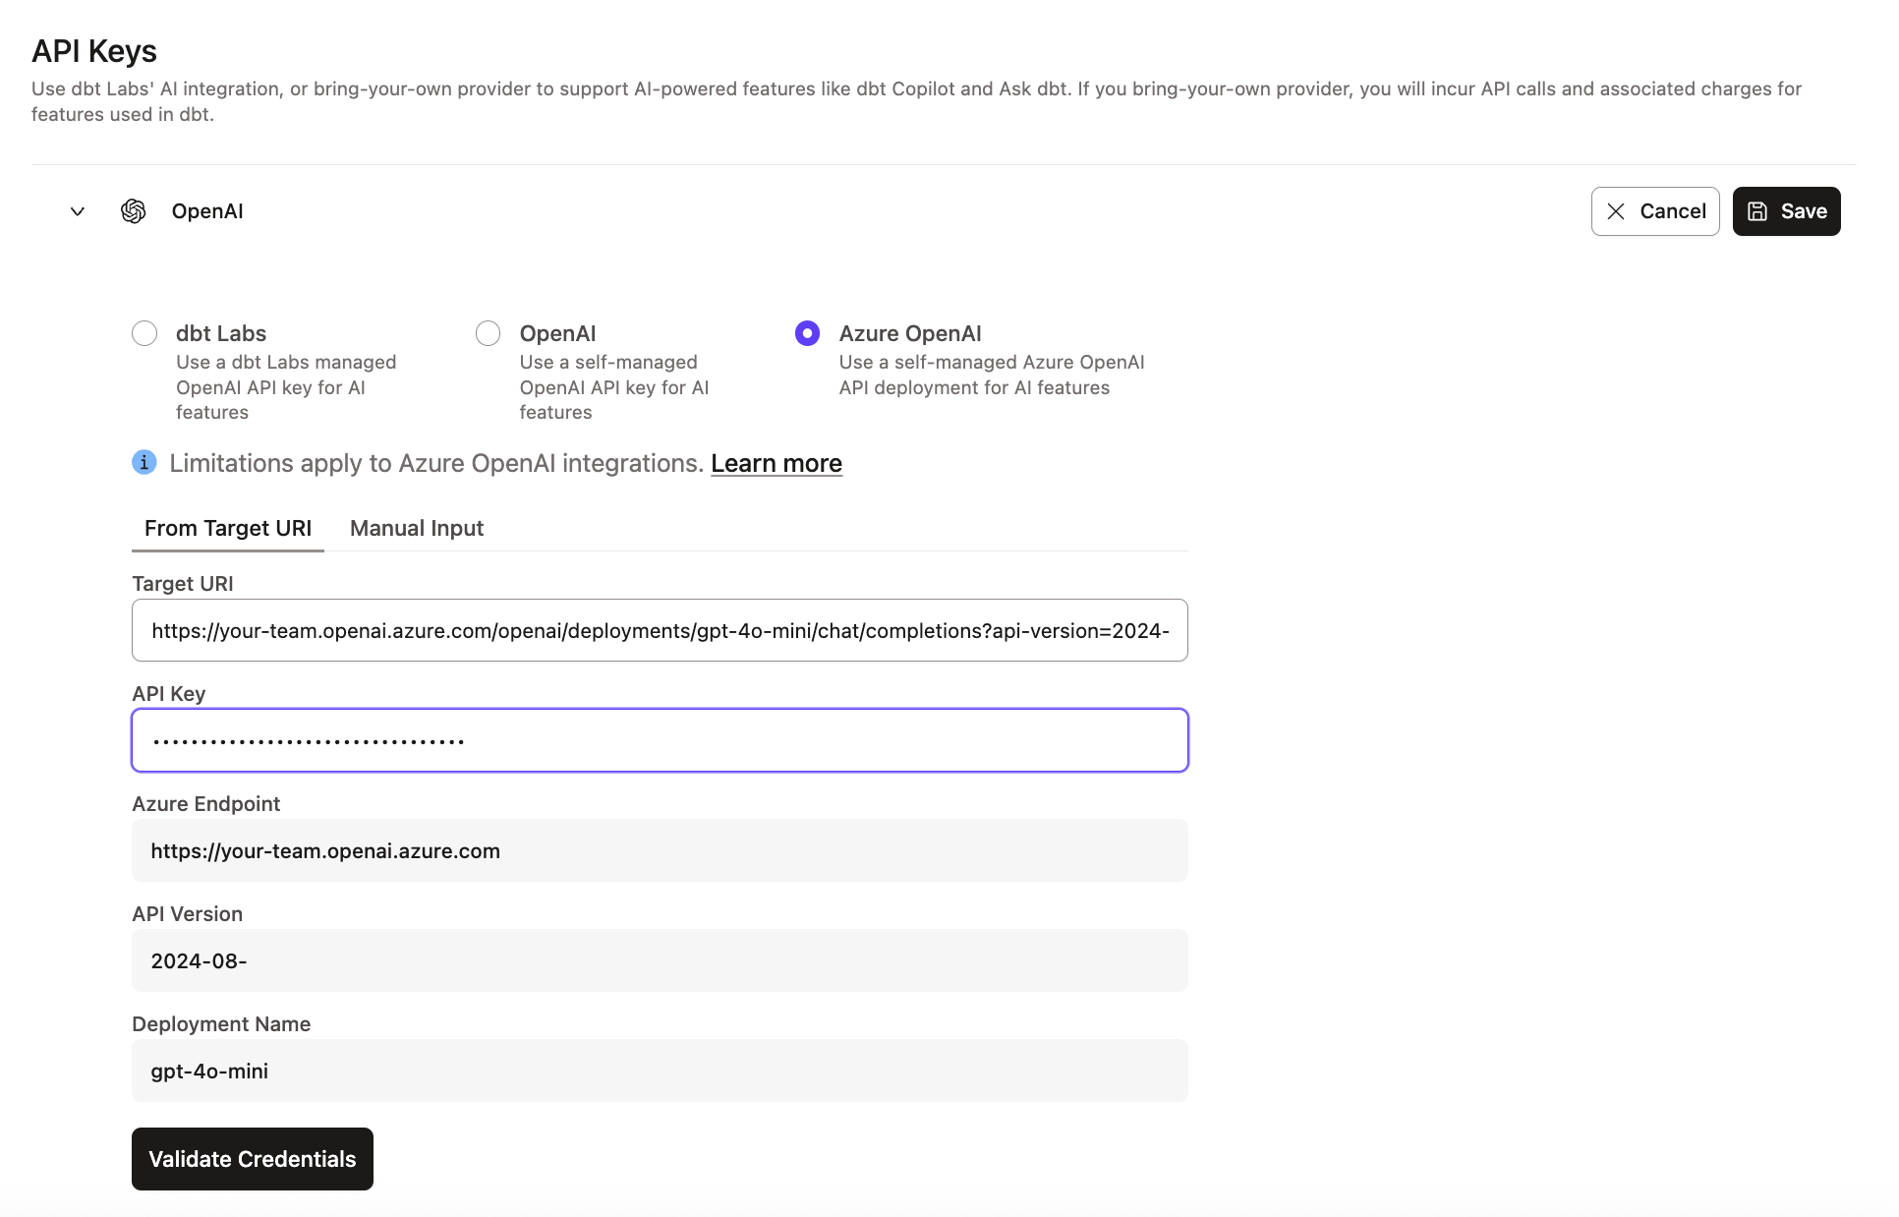Focus the masked API Key field
The height and width of the screenshot is (1217, 1899).
coord(659,740)
